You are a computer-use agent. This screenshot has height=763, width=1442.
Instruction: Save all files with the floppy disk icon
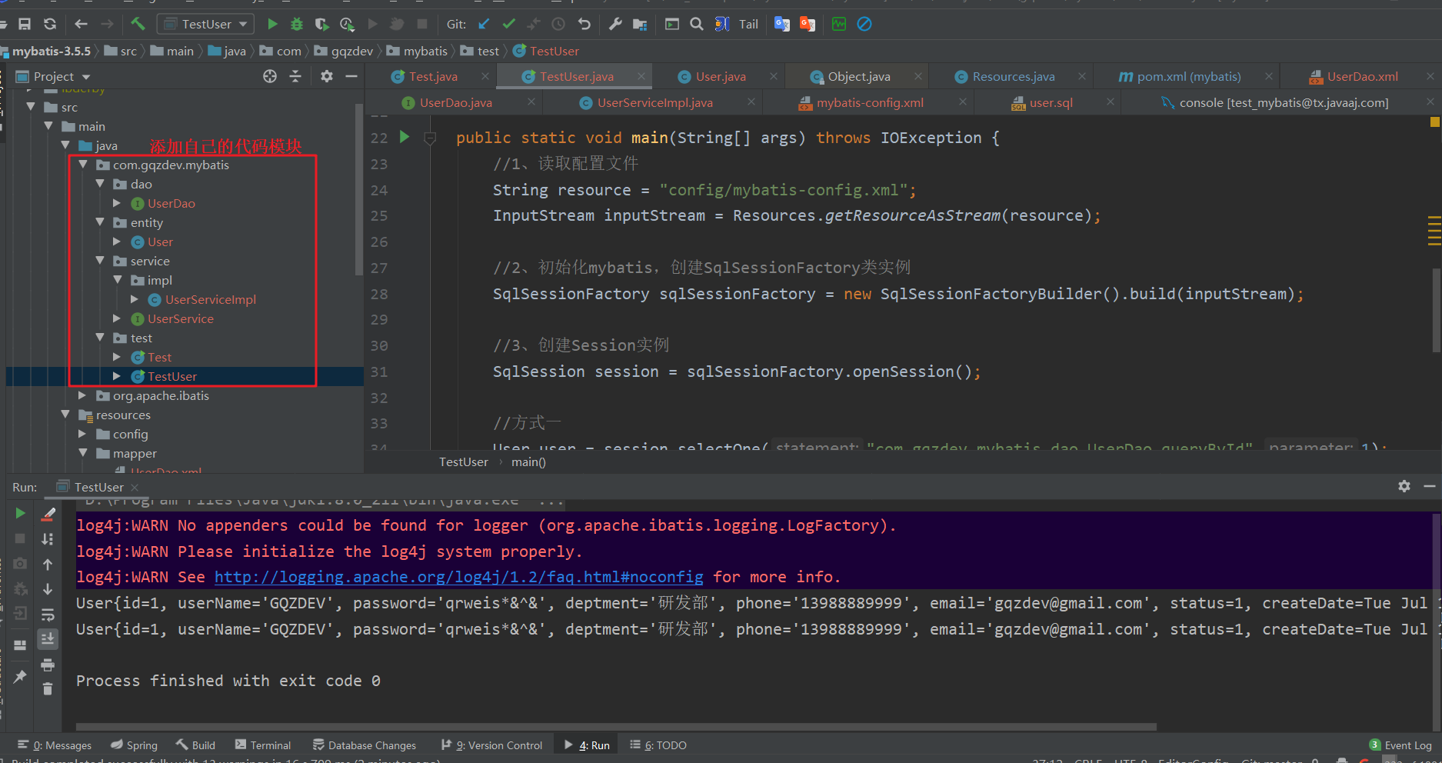[x=25, y=24]
